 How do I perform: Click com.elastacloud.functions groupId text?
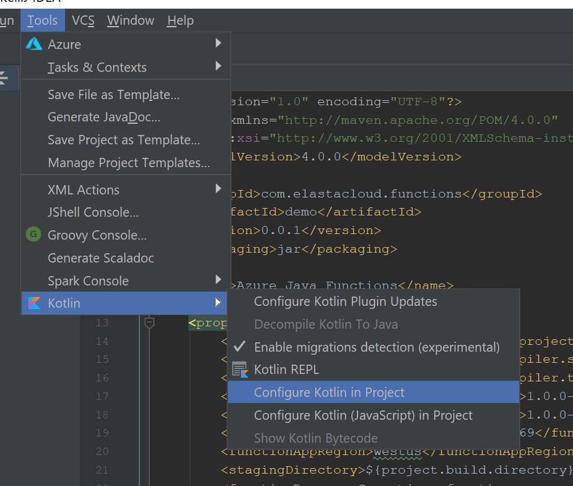[362, 194]
